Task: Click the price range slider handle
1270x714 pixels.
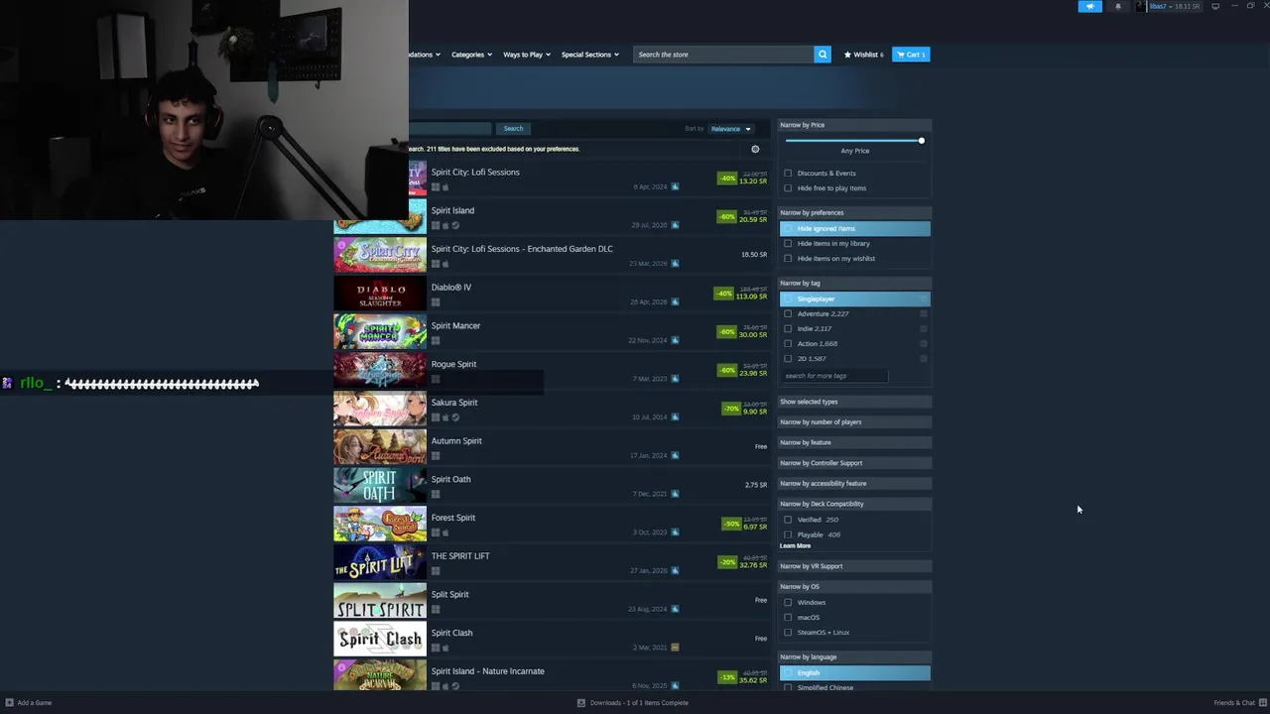Action: [922, 141]
